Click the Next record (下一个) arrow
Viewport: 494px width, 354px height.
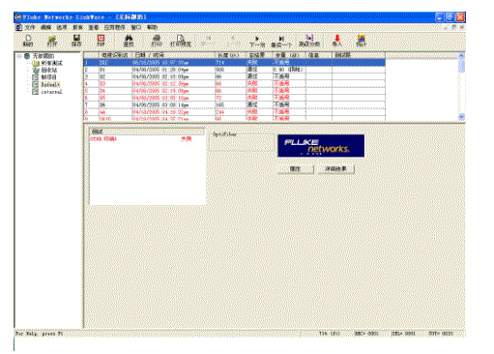click(257, 42)
